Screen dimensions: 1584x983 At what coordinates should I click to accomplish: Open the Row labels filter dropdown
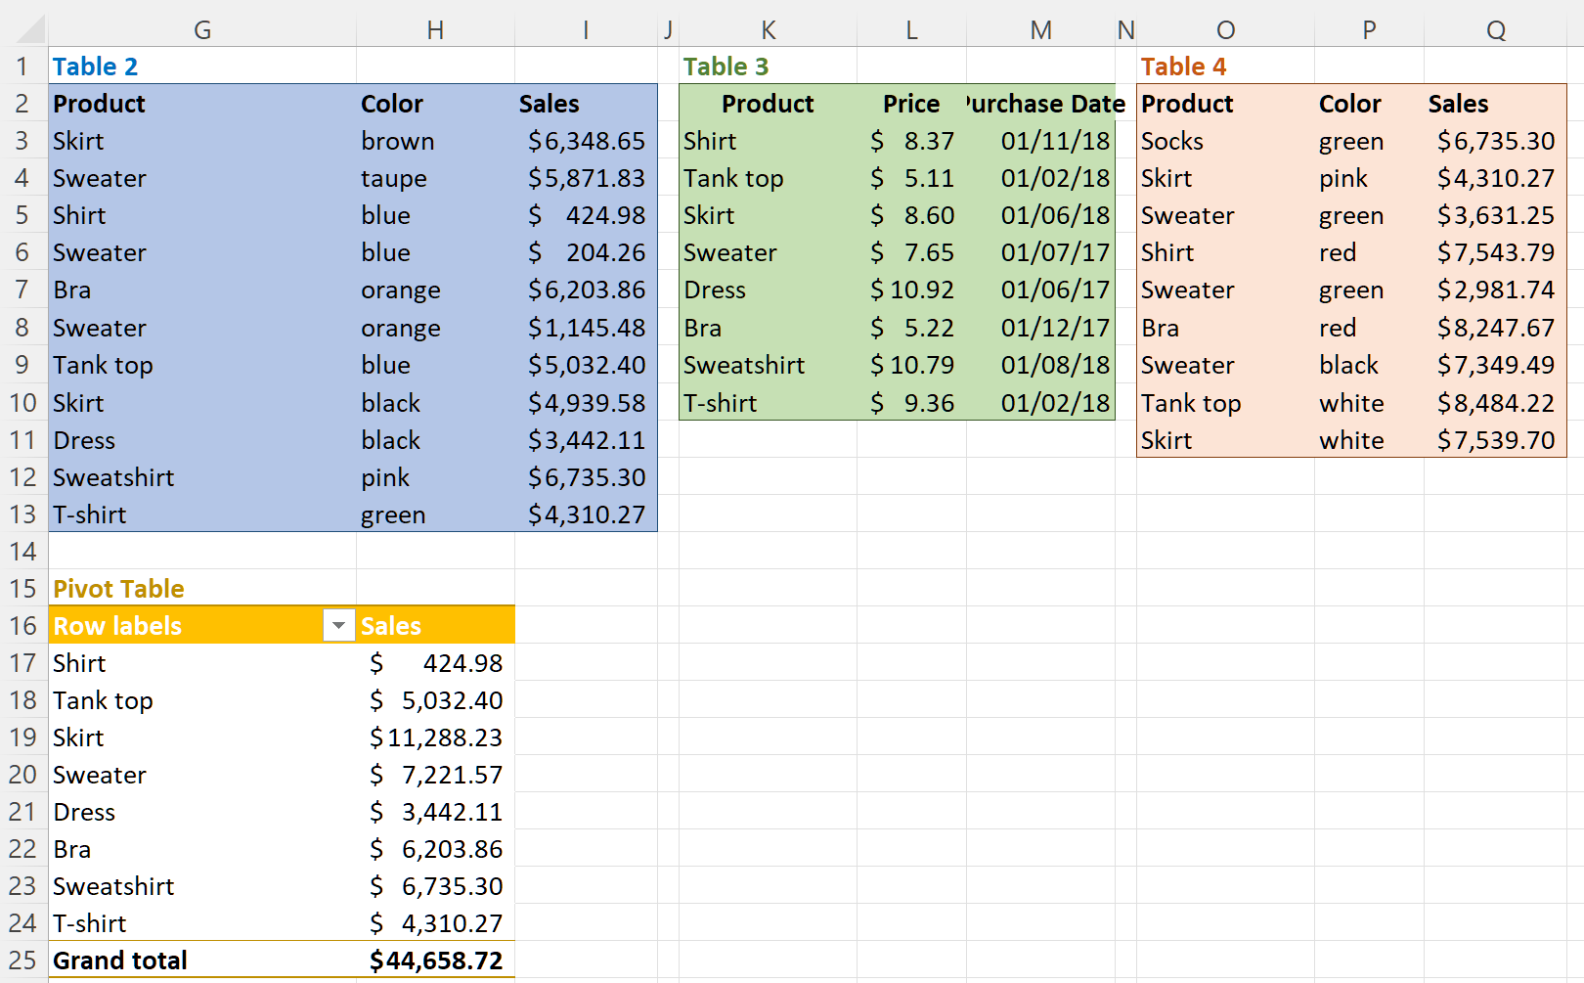337,625
